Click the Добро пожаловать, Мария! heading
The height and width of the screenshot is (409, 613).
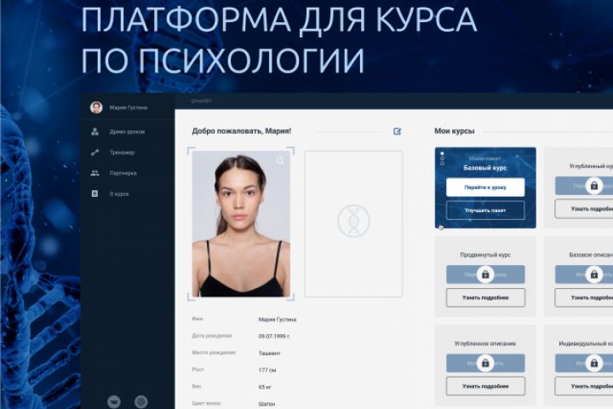pyautogui.click(x=241, y=131)
